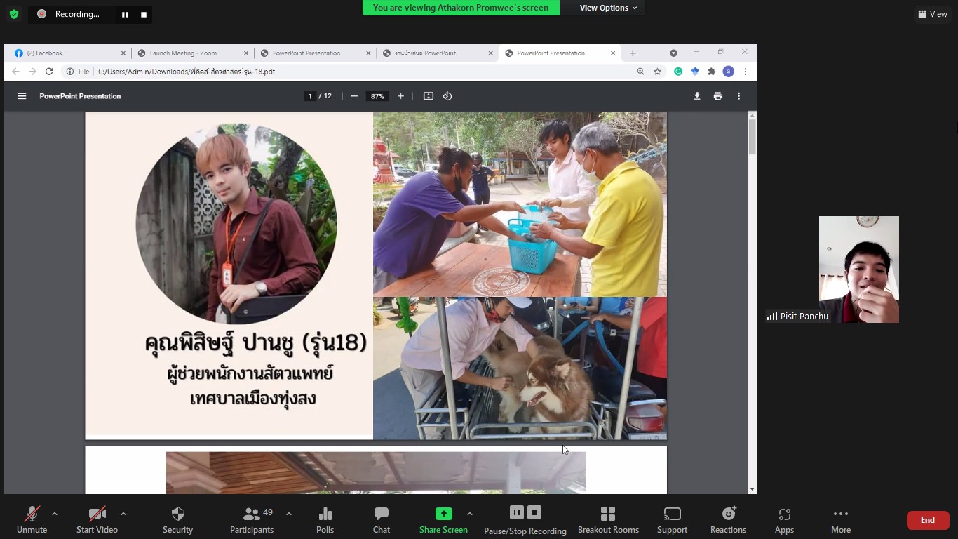958x539 pixels.
Task: Open the Reactions menu
Action: (x=728, y=520)
